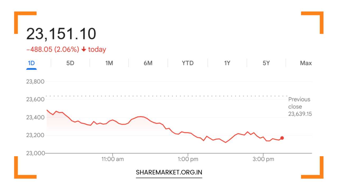This screenshot has width=338, height=190.
Task: Click the 23,151.10 price heading
Action: (61, 33)
